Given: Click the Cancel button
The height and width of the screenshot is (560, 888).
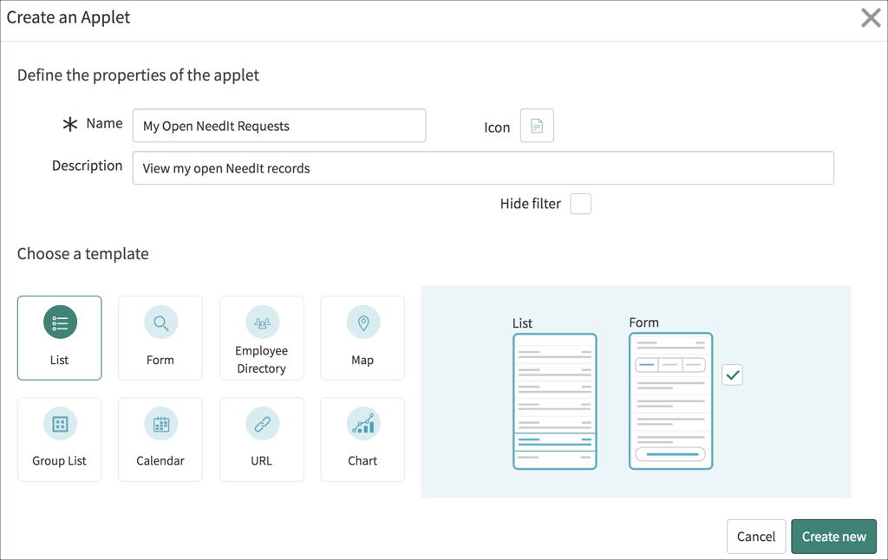Looking at the screenshot, I should pos(755,536).
